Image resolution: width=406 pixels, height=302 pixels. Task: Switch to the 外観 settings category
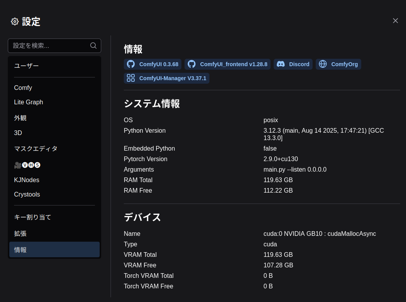[20, 118]
